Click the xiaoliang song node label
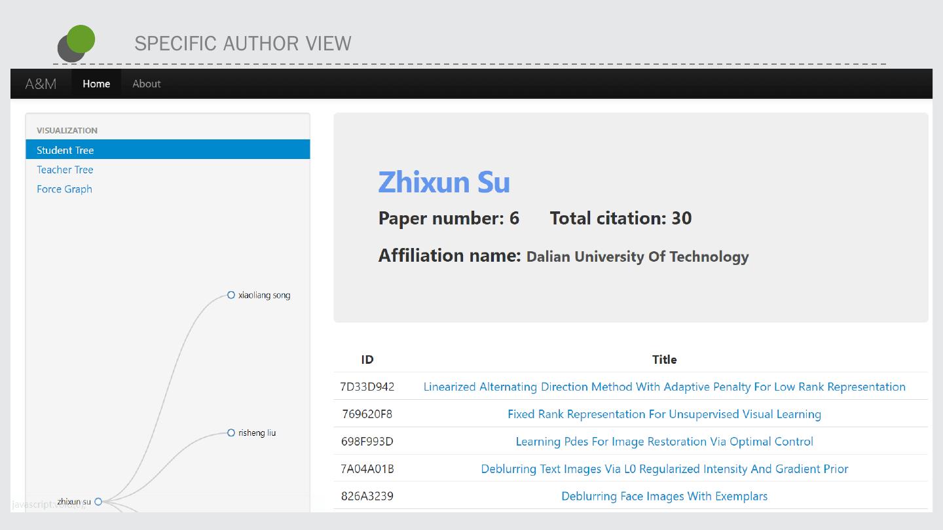The height and width of the screenshot is (530, 943). 264,295
